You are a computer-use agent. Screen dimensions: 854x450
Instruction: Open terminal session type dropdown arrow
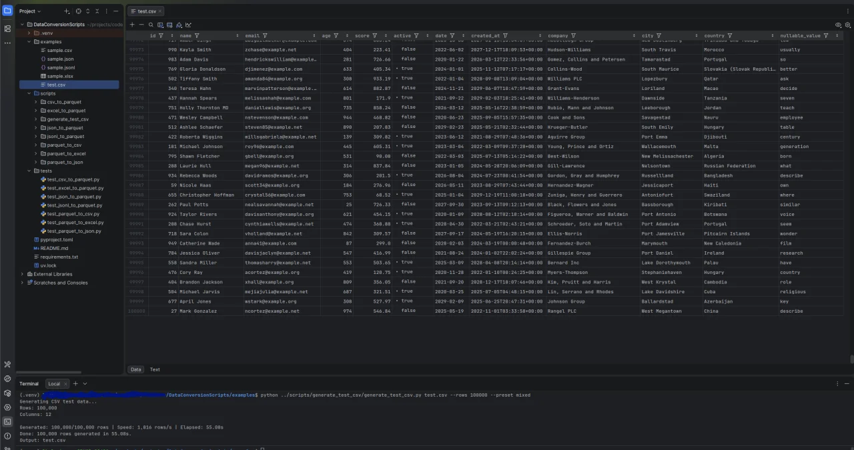85,383
